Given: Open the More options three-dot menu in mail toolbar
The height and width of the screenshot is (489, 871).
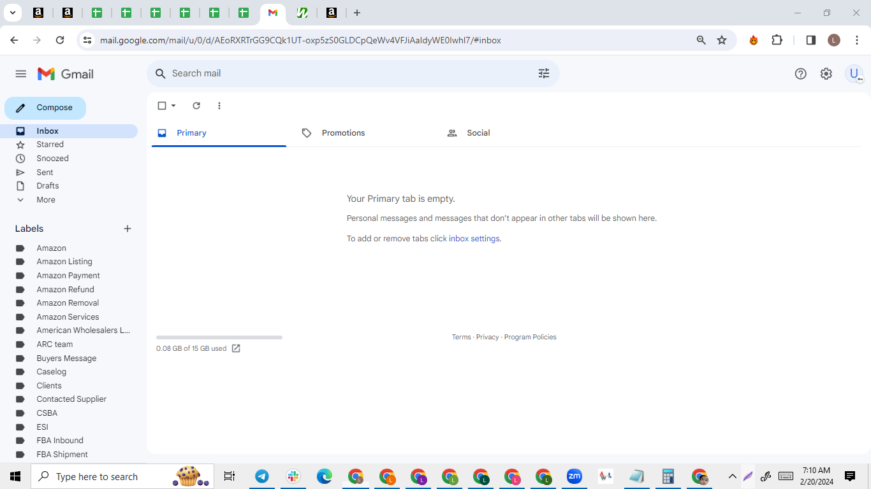Looking at the screenshot, I should click(219, 106).
